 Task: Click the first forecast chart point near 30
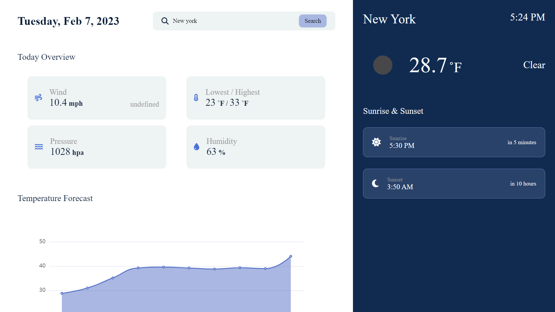point(62,293)
